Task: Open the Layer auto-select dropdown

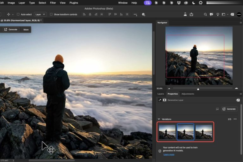Action: (40, 15)
